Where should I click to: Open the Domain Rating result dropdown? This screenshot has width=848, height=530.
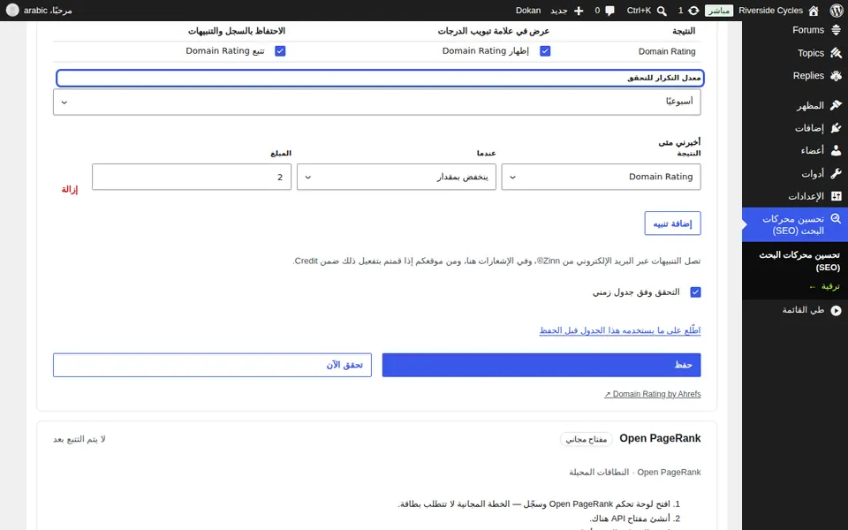[601, 177]
